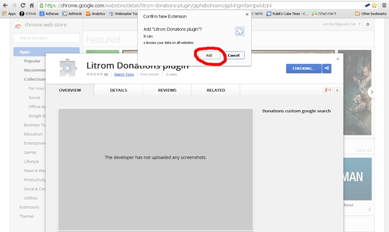Viewport: 389px width, 232px height.
Task: Close the Litrom Donations plugin overlay
Action: click(337, 59)
